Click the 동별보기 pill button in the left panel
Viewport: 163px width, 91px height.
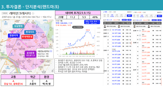[x=124, y=20]
